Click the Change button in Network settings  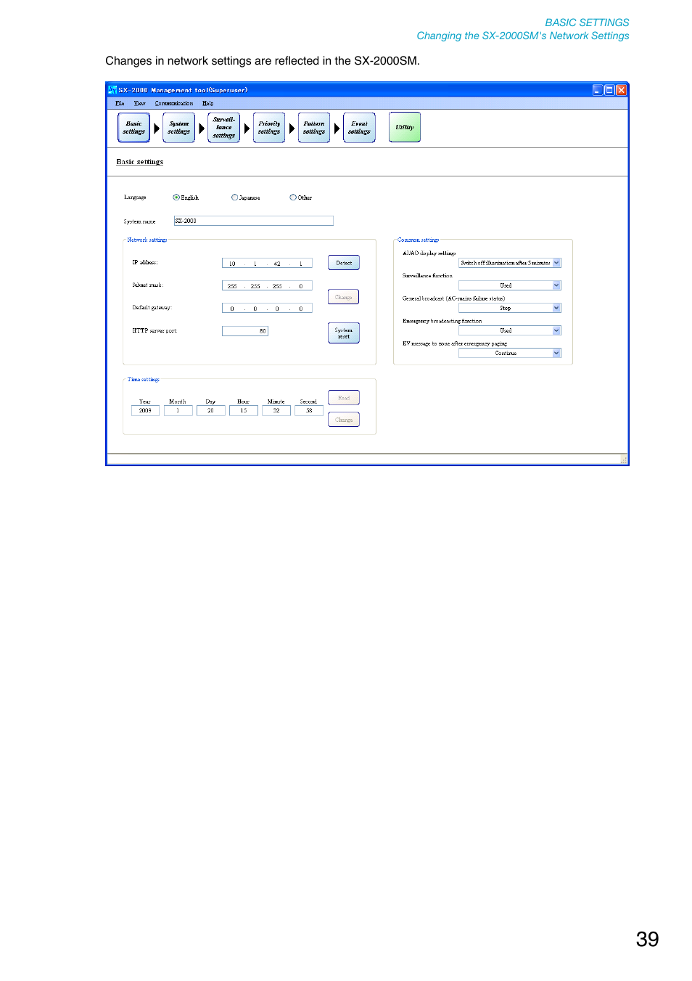pyautogui.click(x=344, y=297)
